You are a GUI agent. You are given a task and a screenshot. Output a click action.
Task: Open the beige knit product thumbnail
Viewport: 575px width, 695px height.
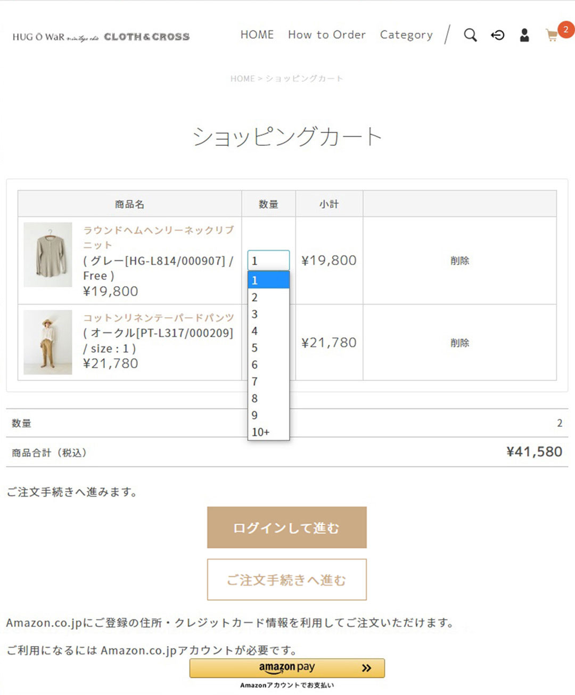[48, 254]
